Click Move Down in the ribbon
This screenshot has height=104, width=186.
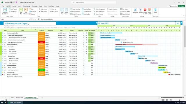coord(54,12)
